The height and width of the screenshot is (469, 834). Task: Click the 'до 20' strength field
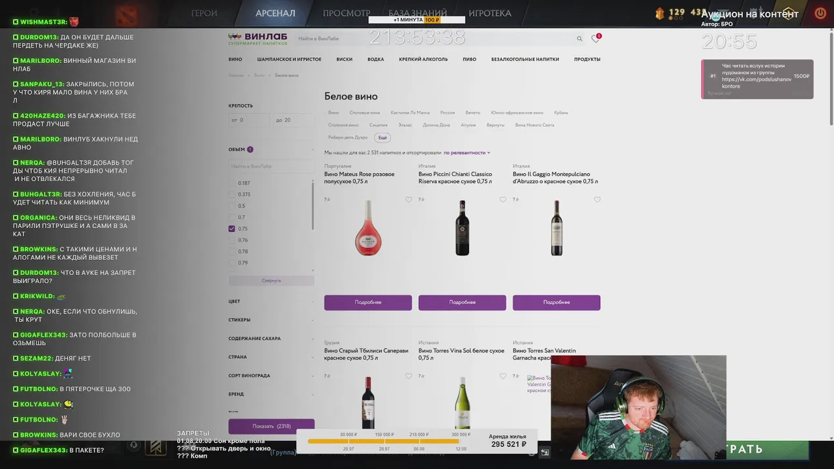pos(293,120)
